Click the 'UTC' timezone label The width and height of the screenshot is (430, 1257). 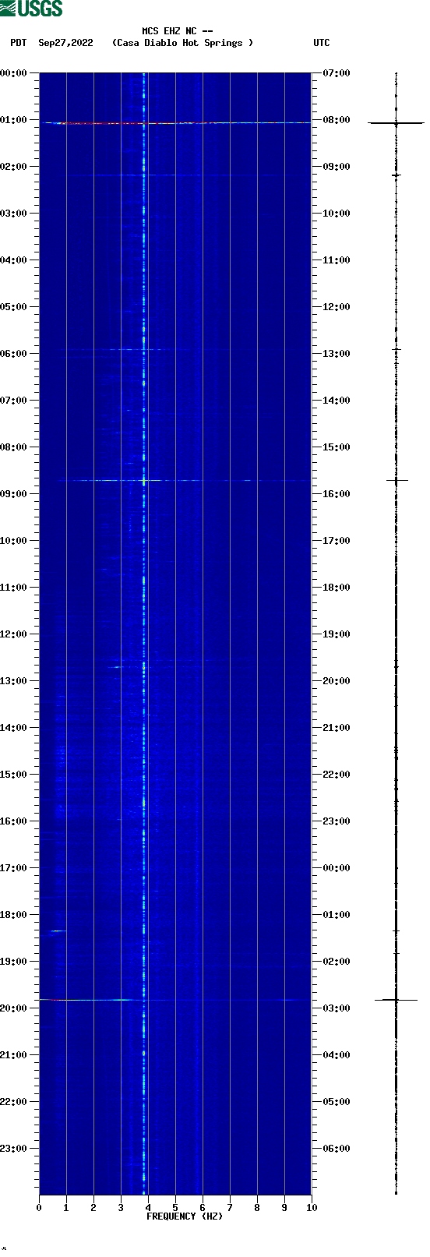click(322, 43)
